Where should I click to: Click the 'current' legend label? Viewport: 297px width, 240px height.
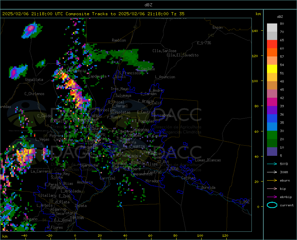tap(286, 205)
